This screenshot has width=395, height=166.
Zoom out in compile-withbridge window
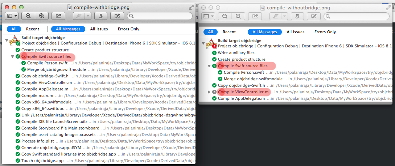28,16
